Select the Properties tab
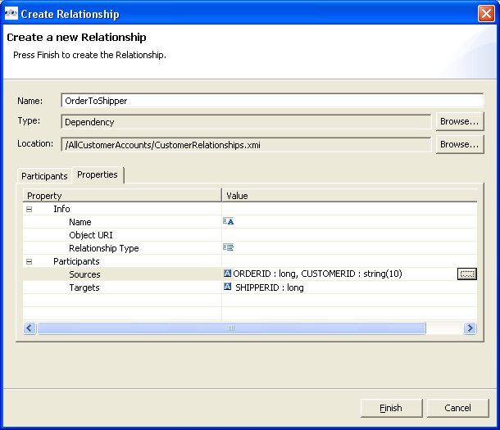This screenshot has width=500, height=430. click(98, 175)
